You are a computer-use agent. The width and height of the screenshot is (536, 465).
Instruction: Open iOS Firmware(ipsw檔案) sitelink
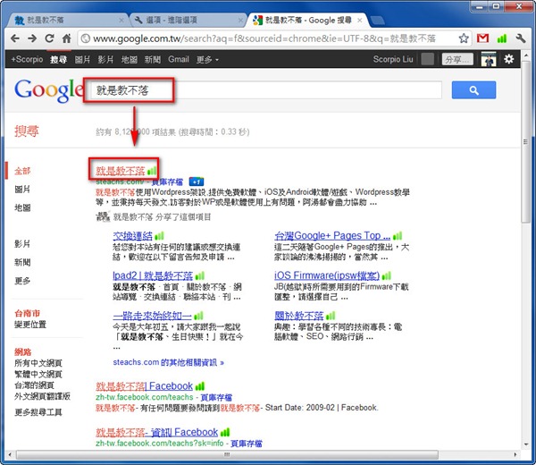[x=327, y=275]
